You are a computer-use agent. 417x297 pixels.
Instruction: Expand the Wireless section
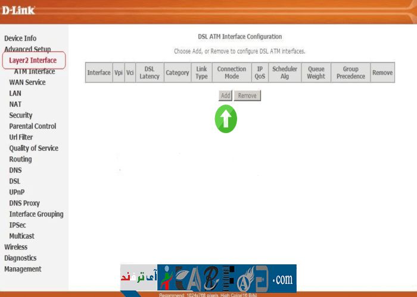click(16, 247)
